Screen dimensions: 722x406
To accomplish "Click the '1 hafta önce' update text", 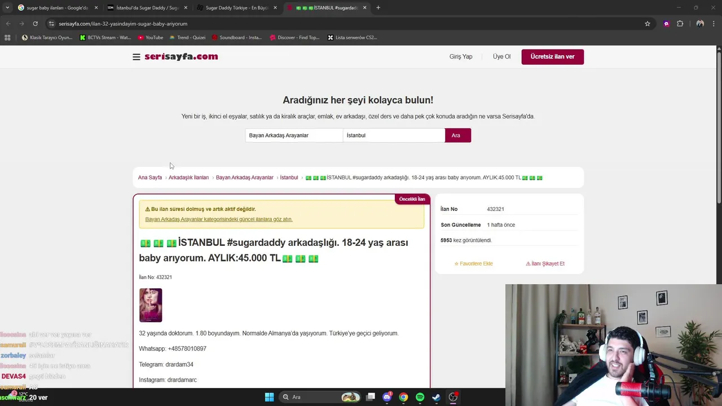I will [x=501, y=225].
